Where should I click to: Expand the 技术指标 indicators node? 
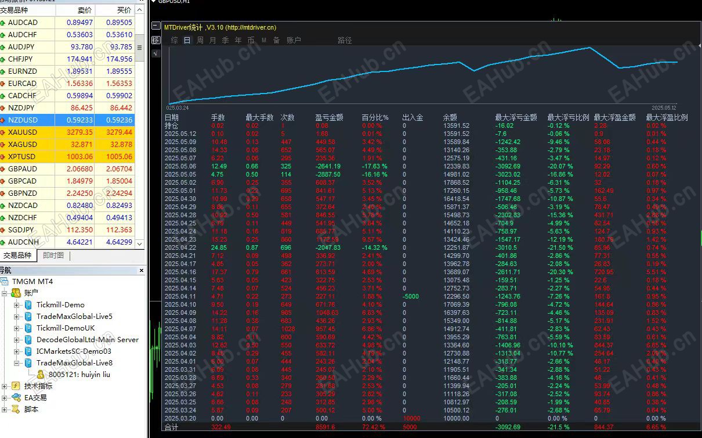coord(5,386)
